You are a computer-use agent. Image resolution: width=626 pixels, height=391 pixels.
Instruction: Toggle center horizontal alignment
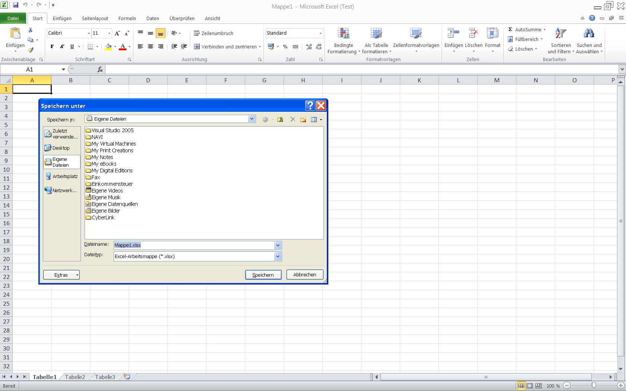[x=151, y=47]
